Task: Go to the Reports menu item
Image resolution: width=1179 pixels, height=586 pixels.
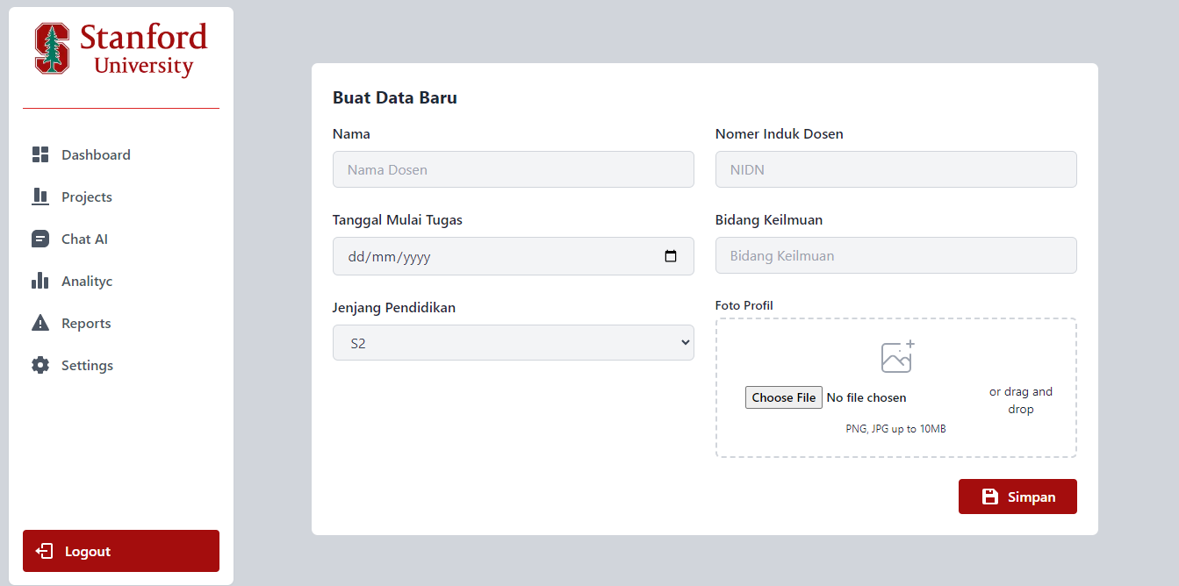Action: click(86, 324)
